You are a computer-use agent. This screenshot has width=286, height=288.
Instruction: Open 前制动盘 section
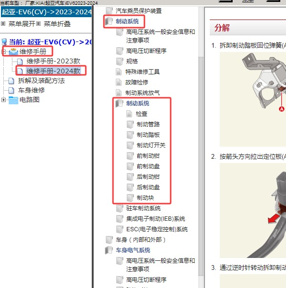(148, 166)
